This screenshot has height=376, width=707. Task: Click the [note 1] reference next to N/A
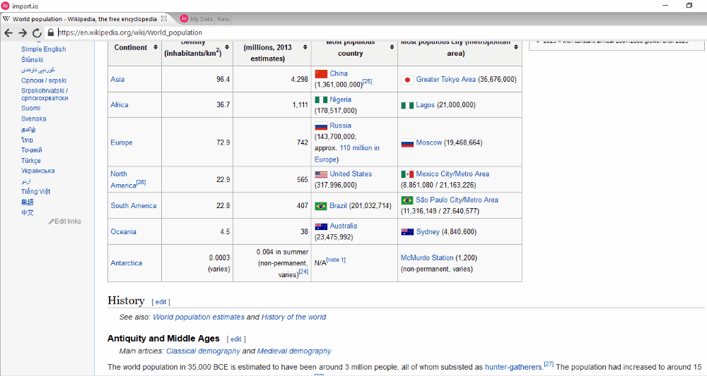point(336,260)
